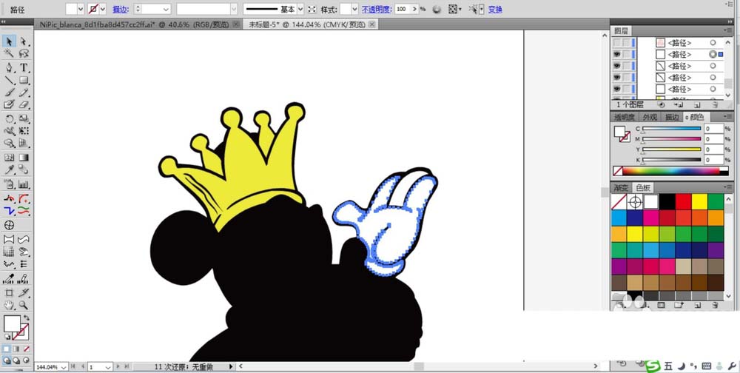Select the Rotate tool

click(x=9, y=119)
